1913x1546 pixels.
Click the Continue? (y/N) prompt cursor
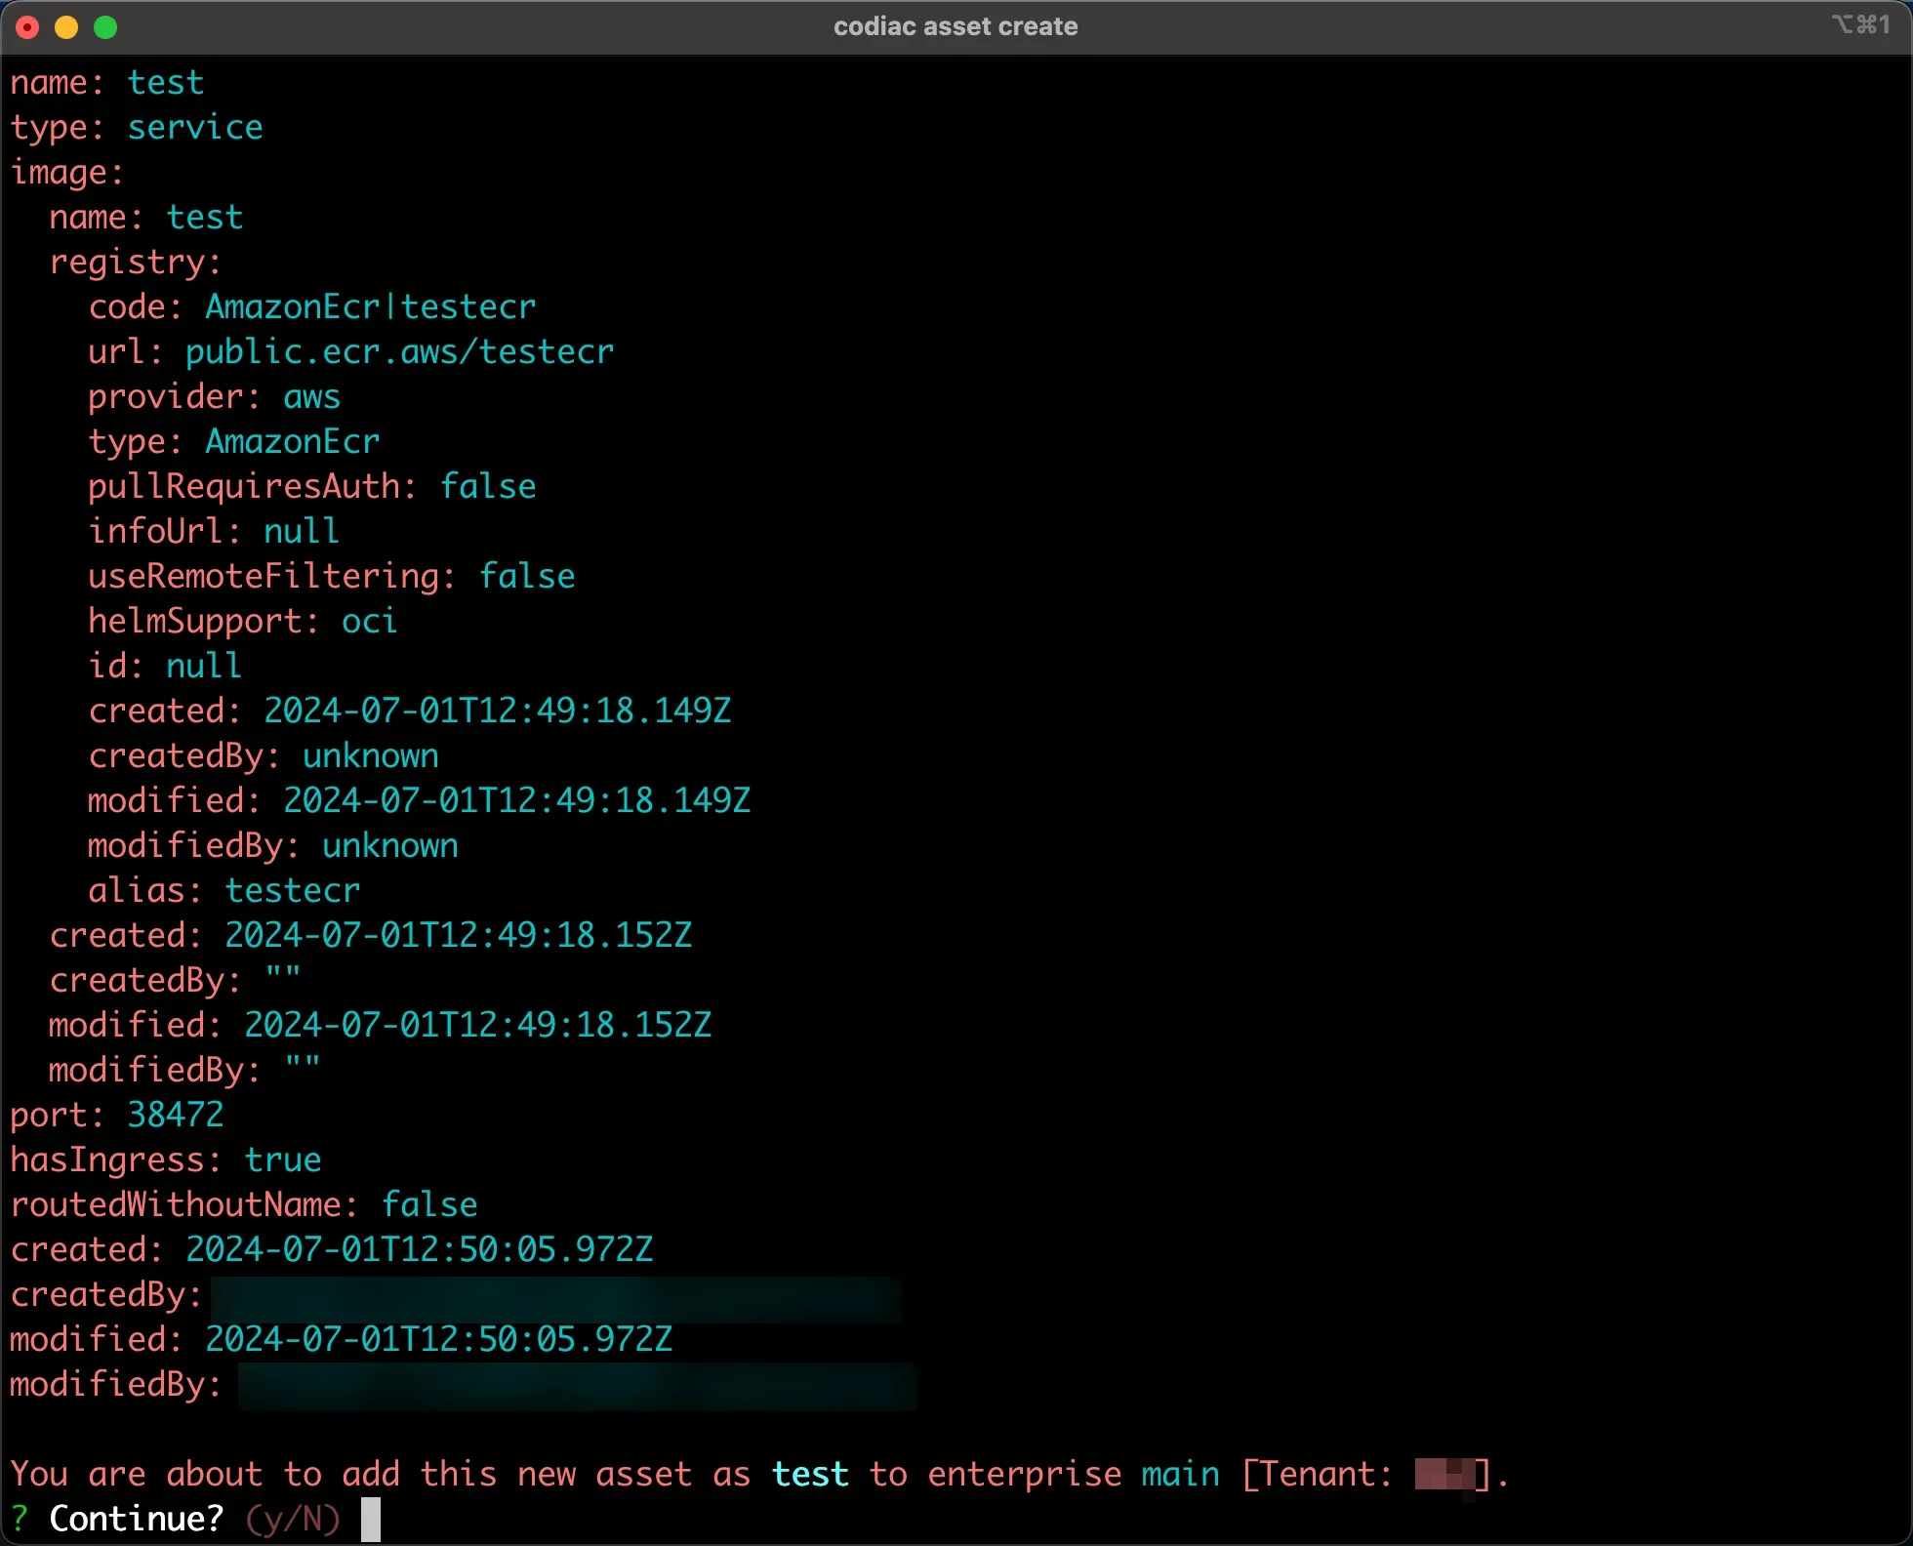tap(371, 1519)
